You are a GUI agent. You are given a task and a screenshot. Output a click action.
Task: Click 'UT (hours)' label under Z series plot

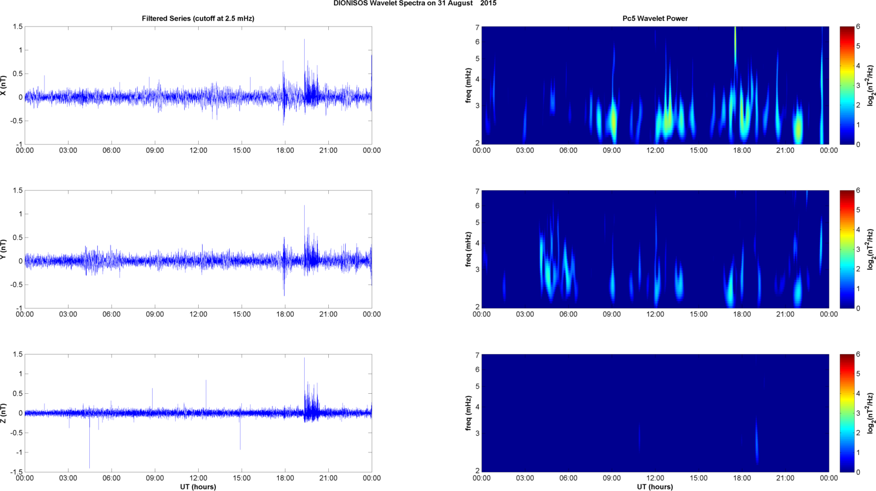pyautogui.click(x=198, y=486)
